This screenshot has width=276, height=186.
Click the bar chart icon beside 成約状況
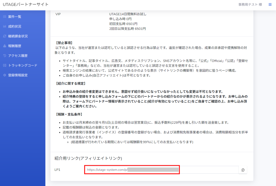coord(4,26)
